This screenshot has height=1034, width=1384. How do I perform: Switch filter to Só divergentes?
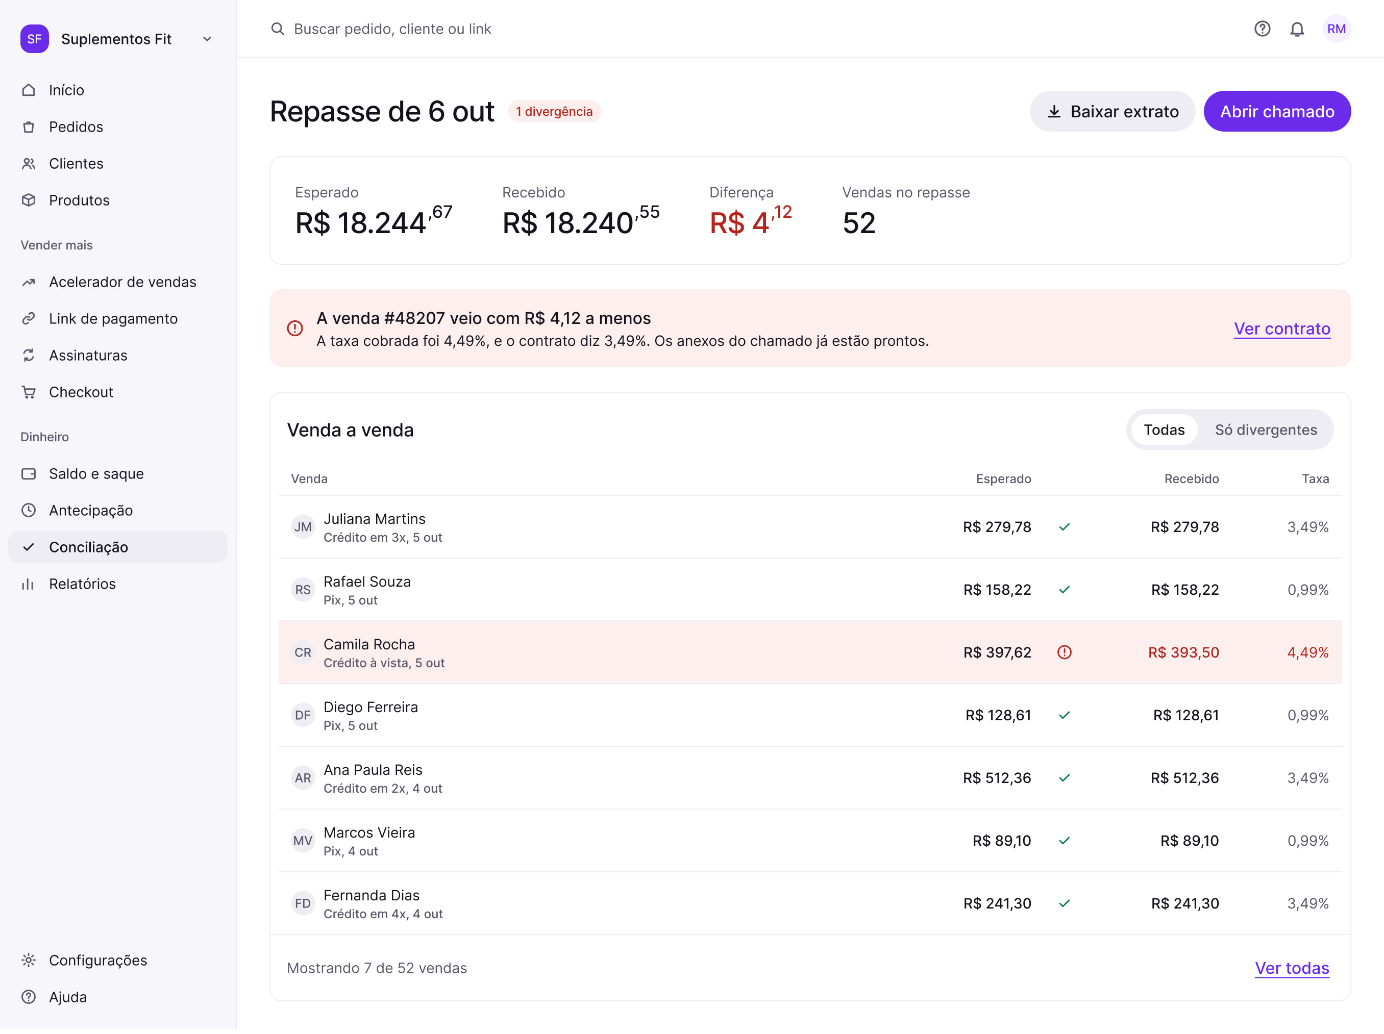pyautogui.click(x=1266, y=430)
